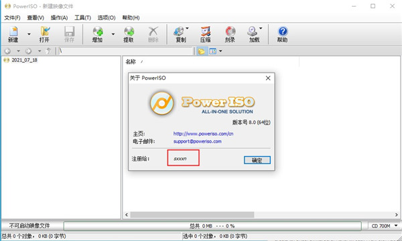The width and height of the screenshot is (402, 241).
Task: Select the 2021_07_18 tree node
Action: [x=24, y=60]
